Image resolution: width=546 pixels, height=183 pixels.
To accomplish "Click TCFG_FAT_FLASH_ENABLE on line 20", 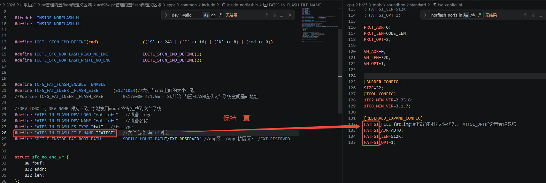I will click(60, 84).
